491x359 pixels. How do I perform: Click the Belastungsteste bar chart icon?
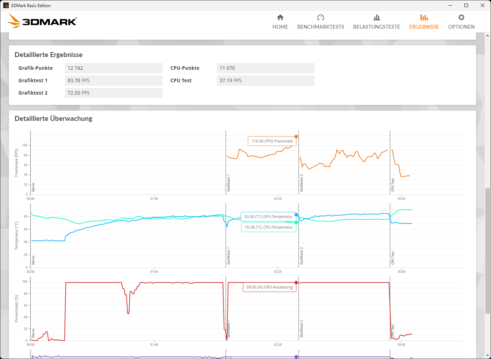point(377,17)
